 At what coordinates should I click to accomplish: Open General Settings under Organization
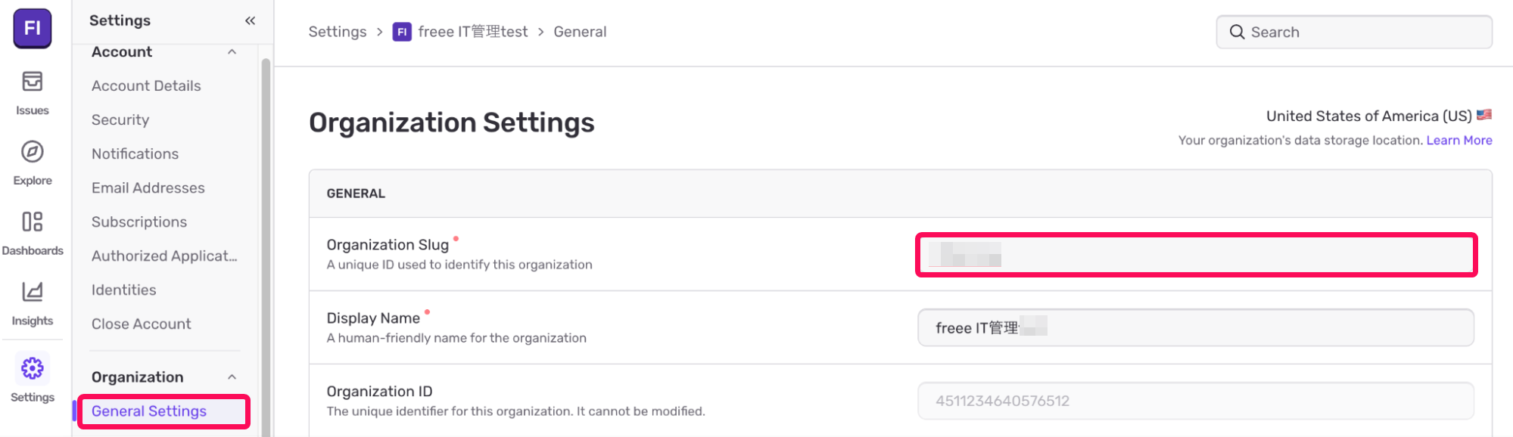(149, 411)
